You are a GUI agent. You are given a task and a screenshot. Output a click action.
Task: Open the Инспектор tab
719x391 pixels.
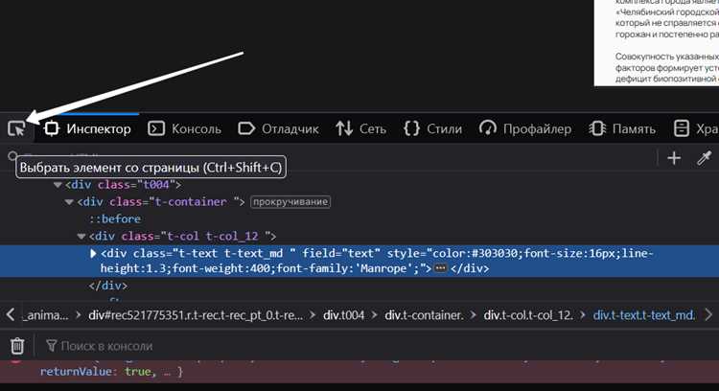pyautogui.click(x=87, y=128)
